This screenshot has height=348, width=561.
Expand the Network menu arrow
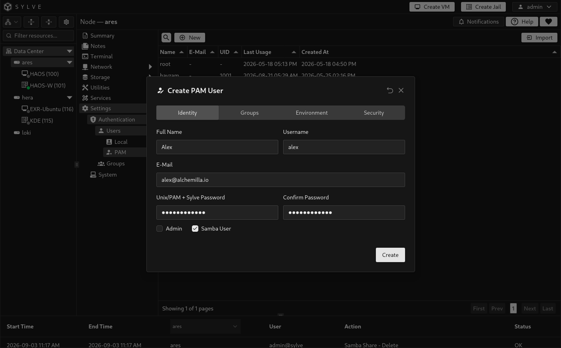150,67
